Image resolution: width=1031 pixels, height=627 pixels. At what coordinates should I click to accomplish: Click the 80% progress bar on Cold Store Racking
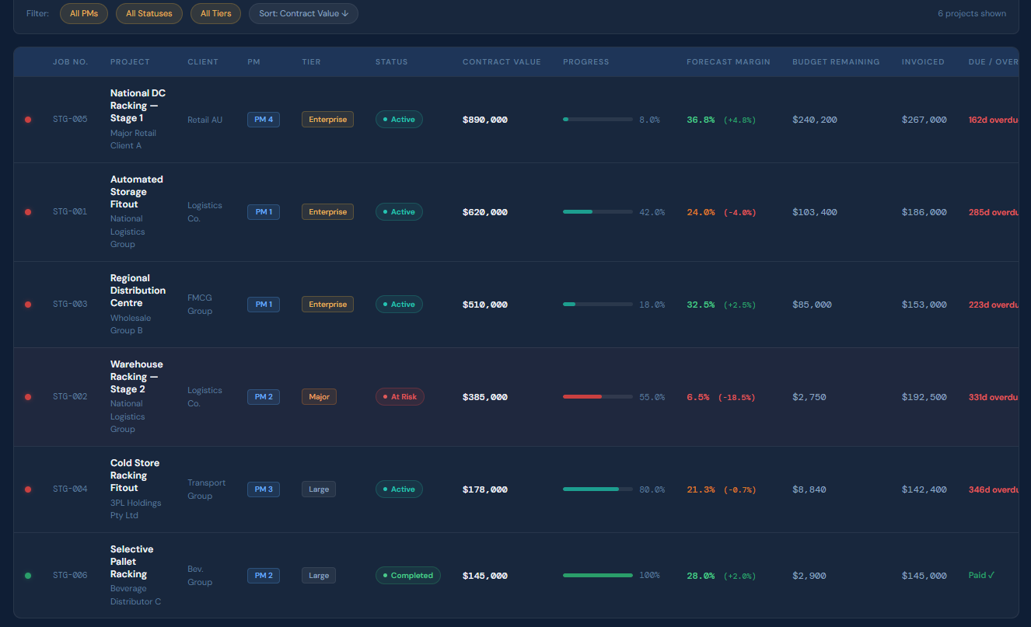[x=597, y=489]
